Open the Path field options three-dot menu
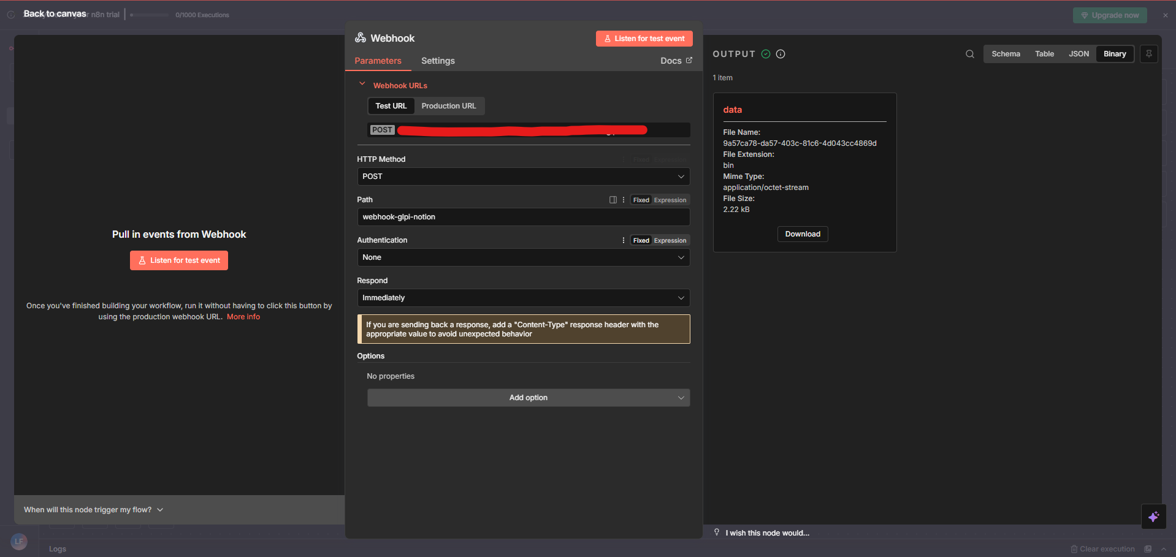1176x557 pixels. click(x=624, y=200)
